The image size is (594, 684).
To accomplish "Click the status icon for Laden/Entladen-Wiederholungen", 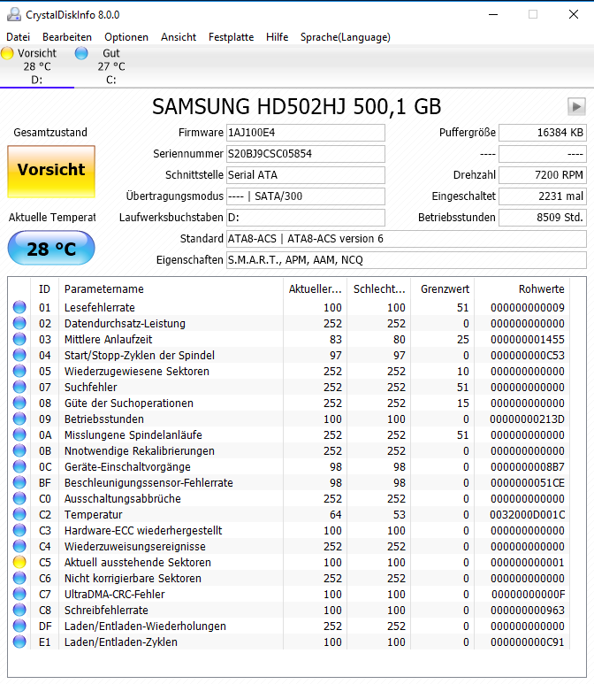I will [19, 626].
